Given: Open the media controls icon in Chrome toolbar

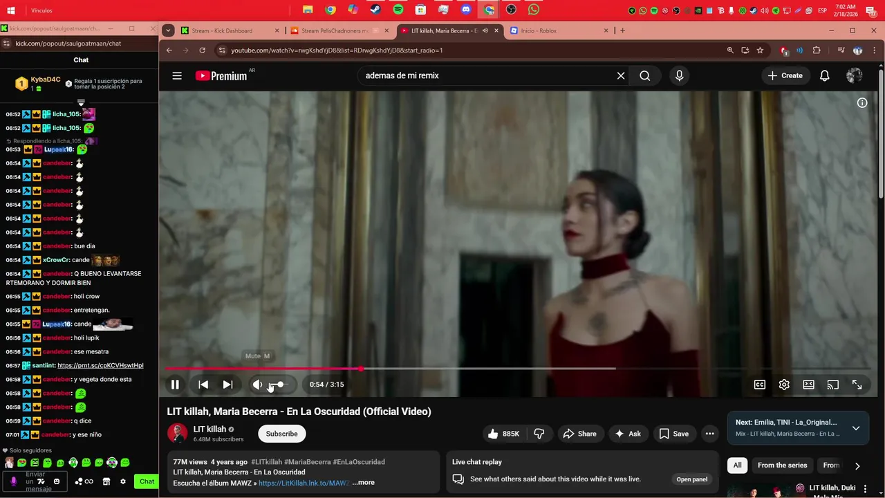Looking at the screenshot, I should 841,50.
